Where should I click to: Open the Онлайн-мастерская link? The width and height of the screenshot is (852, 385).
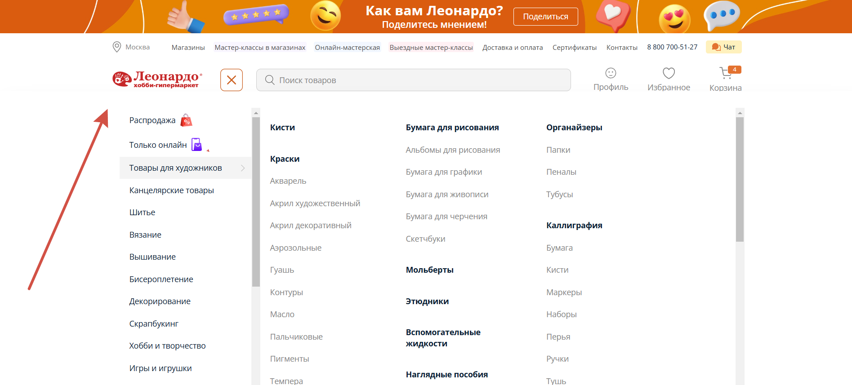tap(347, 48)
